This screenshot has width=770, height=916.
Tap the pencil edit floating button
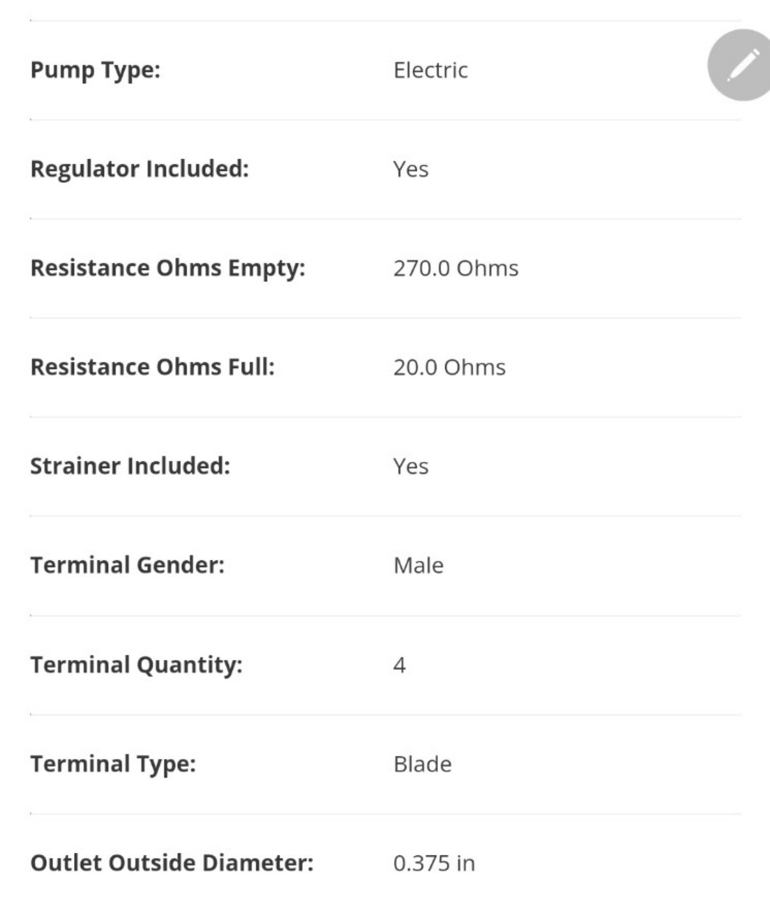pos(742,65)
